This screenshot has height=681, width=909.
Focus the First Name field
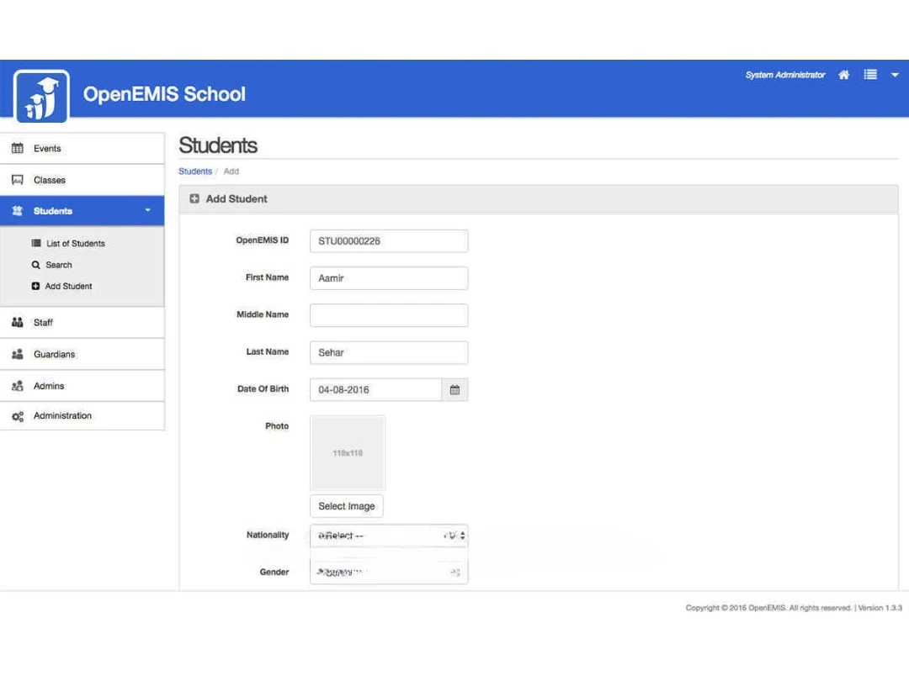389,278
